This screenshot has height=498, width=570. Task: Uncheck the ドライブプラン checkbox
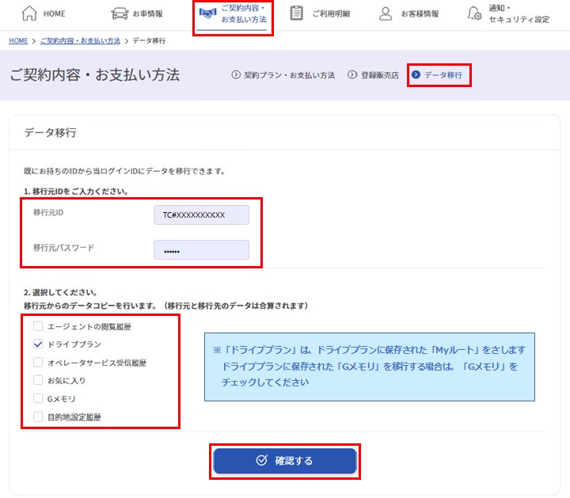click(x=38, y=344)
